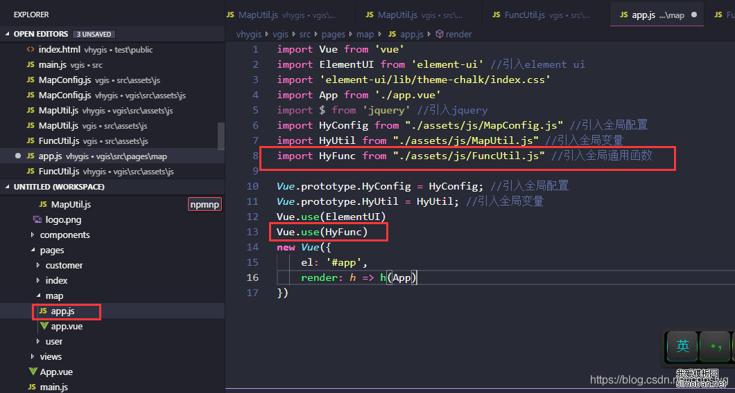
Task: Expand the components folder
Action: point(33,235)
